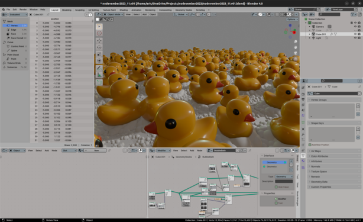Image resolution: width=363 pixels, height=222 pixels.
Task: Click the Description input field
Action: pyautogui.click(x=284, y=181)
